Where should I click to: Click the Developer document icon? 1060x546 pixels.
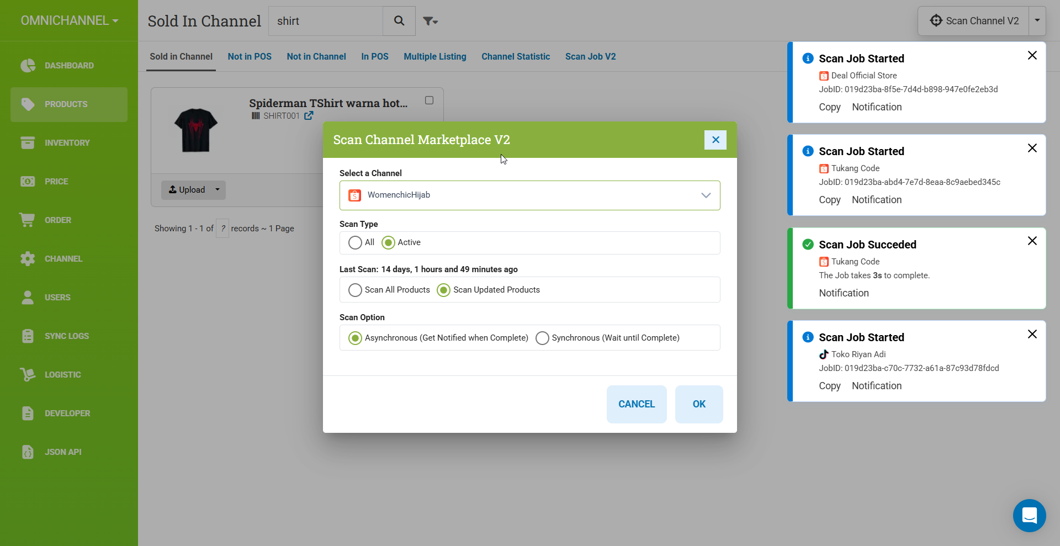28,414
